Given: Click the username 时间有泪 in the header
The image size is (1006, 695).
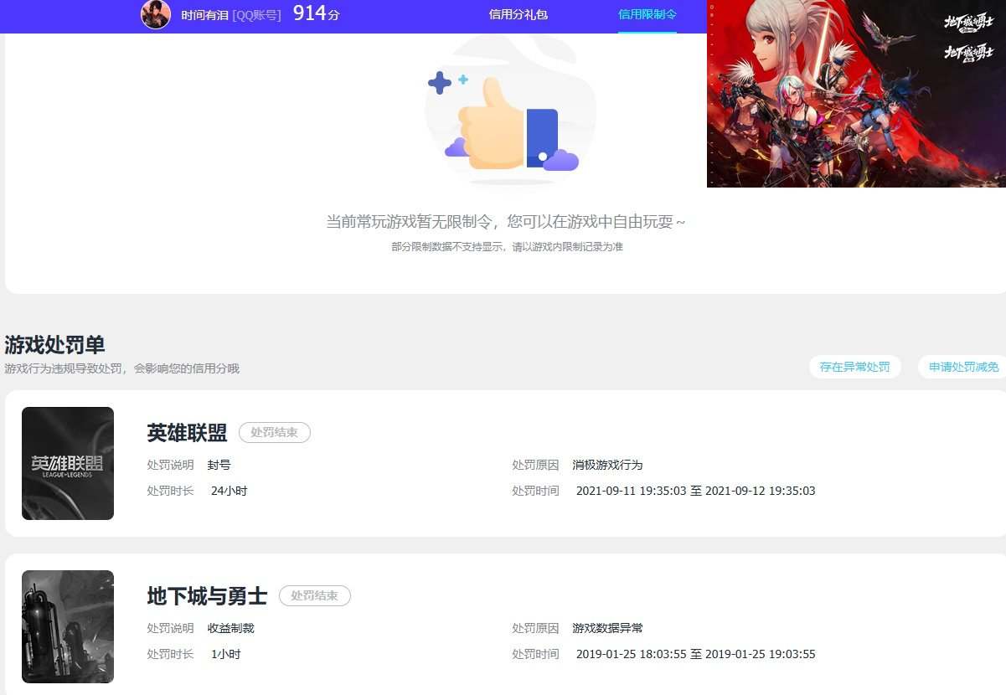Looking at the screenshot, I should click(205, 15).
